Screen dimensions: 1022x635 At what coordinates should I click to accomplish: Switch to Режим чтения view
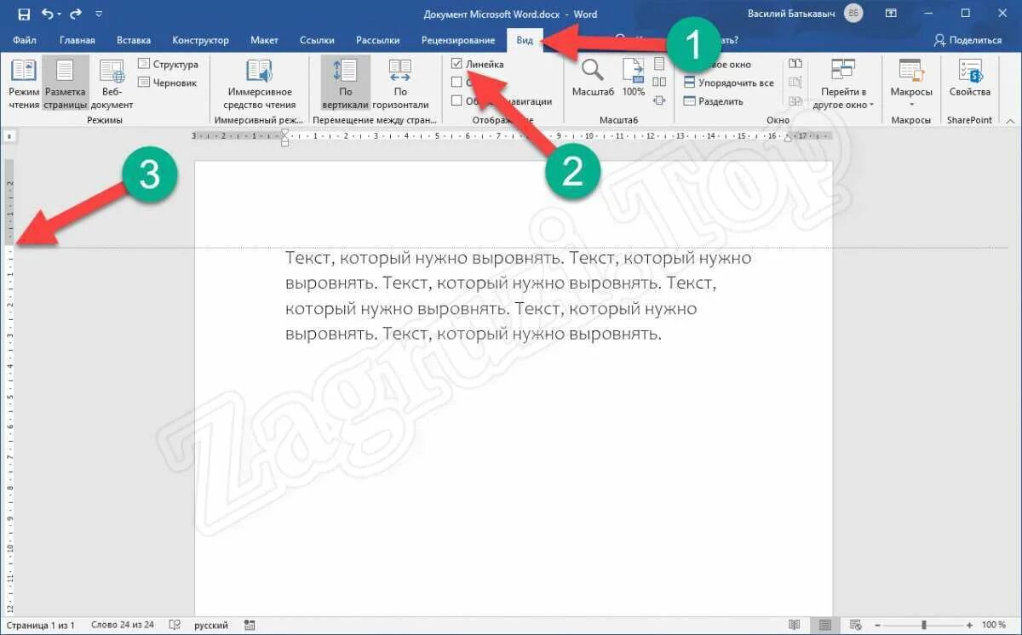coord(24,85)
